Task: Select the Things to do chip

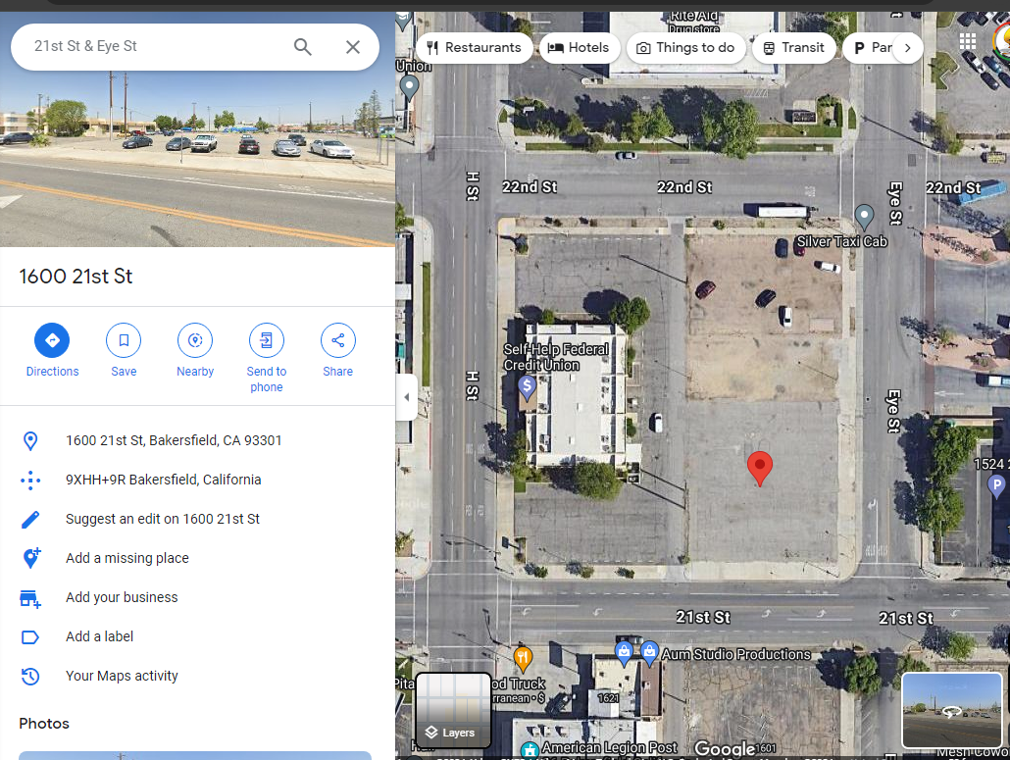Action: pos(685,48)
